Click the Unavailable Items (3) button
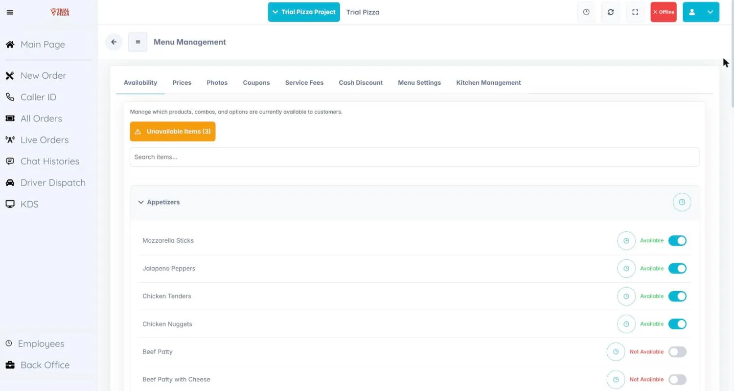This screenshot has height=391, width=734. coord(173,132)
